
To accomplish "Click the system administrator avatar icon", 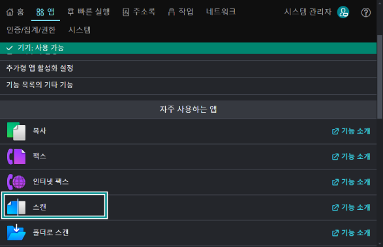I will (343, 12).
